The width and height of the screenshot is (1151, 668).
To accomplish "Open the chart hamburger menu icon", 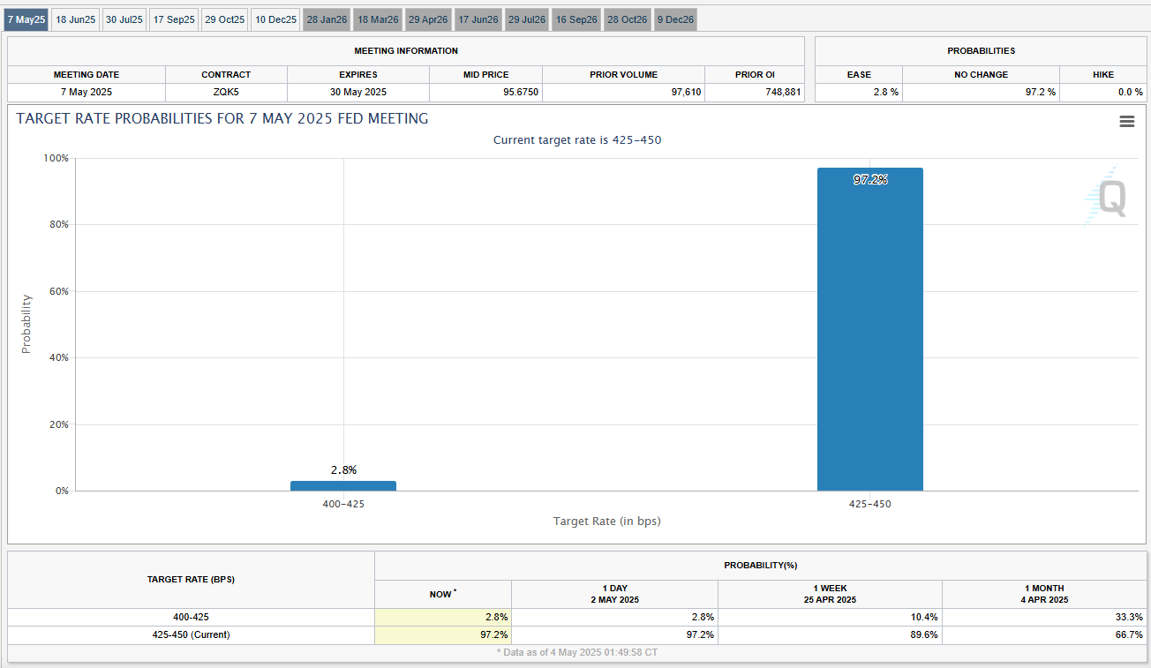I will click(1126, 122).
